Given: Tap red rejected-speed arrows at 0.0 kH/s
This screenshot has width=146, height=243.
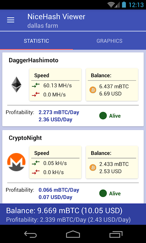Looking at the screenshot, I should coord(36,172).
